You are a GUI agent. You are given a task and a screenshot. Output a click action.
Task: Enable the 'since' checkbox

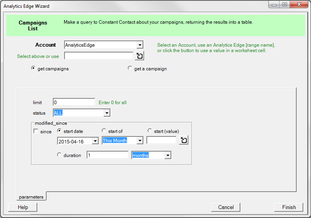point(36,131)
